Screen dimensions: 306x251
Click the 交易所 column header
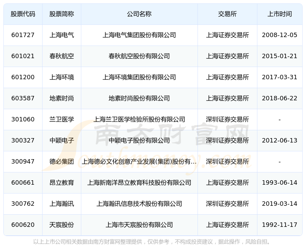click(x=227, y=14)
